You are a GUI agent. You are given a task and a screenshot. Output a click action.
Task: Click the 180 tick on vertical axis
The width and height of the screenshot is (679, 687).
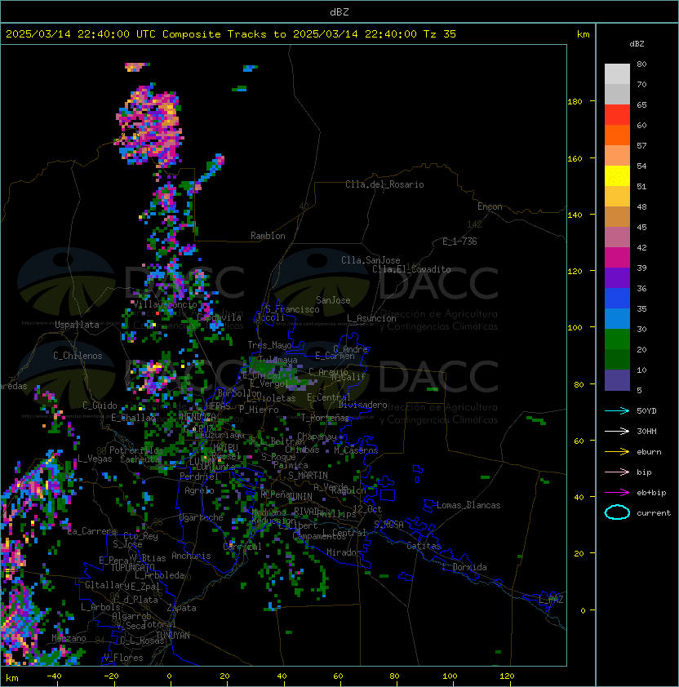(x=575, y=102)
